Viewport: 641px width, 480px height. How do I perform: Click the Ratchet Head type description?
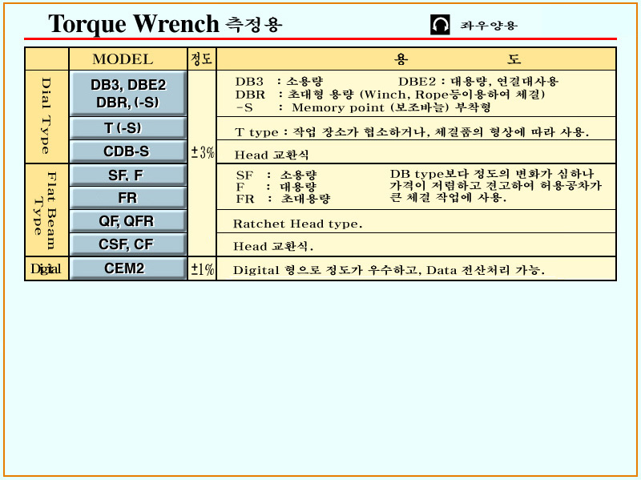[x=297, y=224]
